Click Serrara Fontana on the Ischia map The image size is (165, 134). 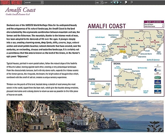[x=119, y=85]
